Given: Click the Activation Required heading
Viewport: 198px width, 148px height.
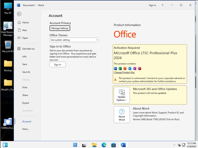Looking at the screenshot, I should click(127, 48).
